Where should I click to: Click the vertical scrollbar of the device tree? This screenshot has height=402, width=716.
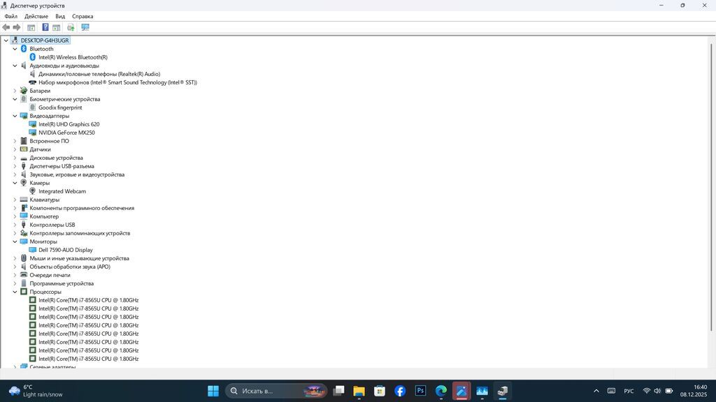coord(711,187)
